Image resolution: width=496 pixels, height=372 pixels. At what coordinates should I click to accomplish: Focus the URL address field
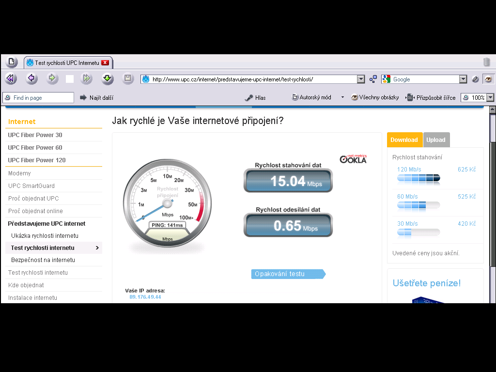coord(254,79)
